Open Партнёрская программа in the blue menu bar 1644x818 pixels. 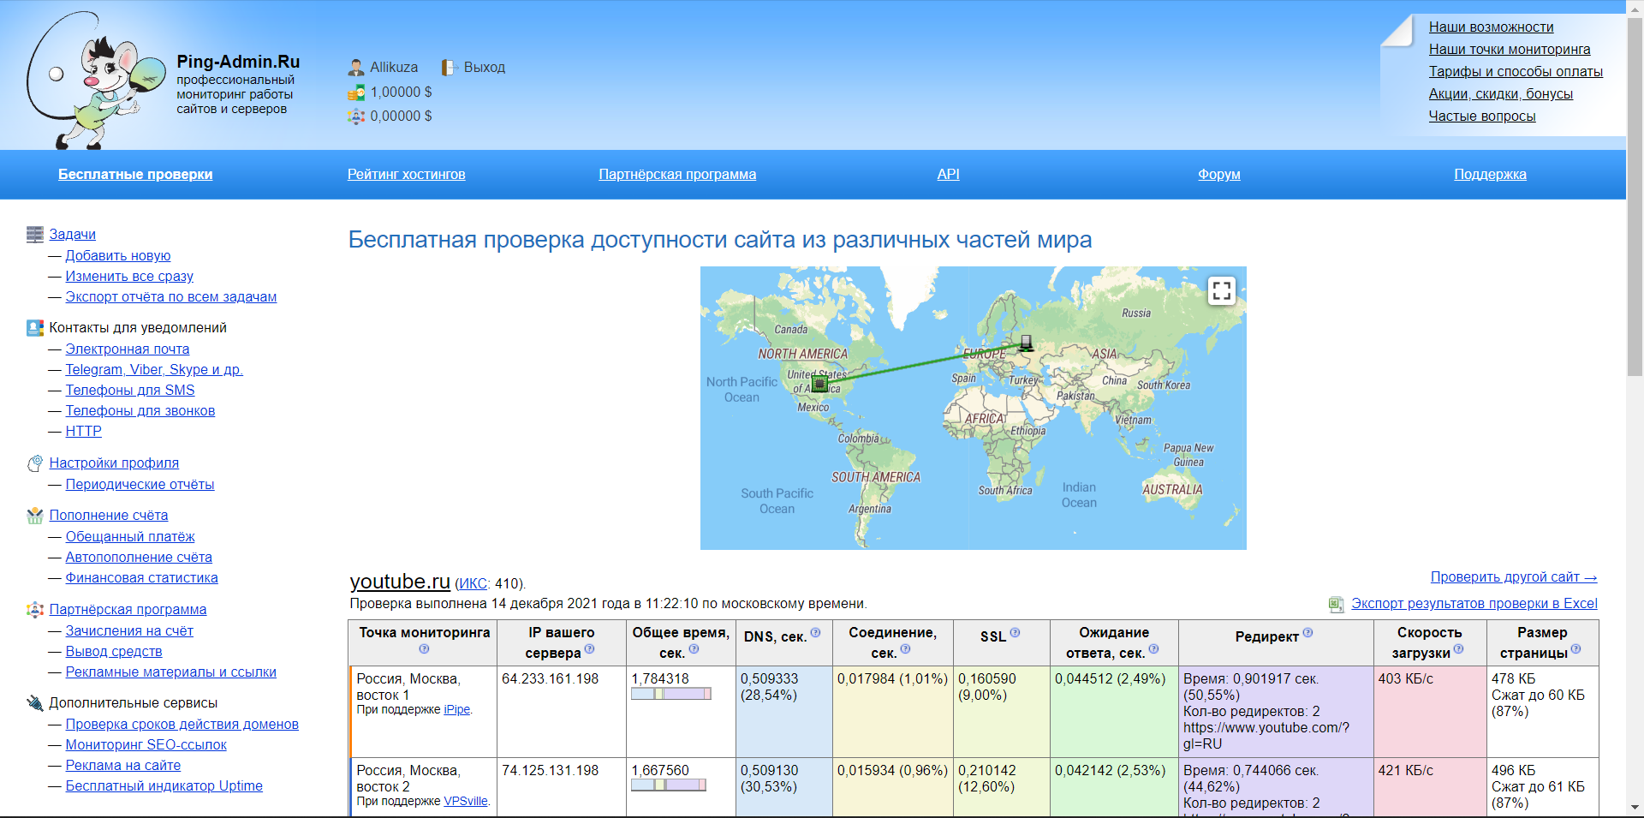(x=677, y=175)
